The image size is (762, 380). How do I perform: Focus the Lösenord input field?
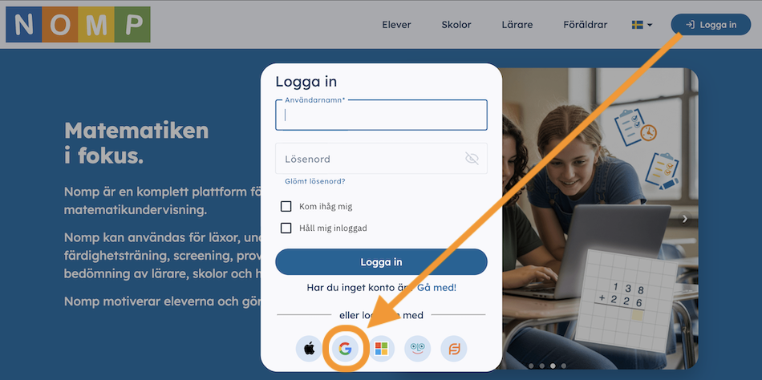click(382, 159)
